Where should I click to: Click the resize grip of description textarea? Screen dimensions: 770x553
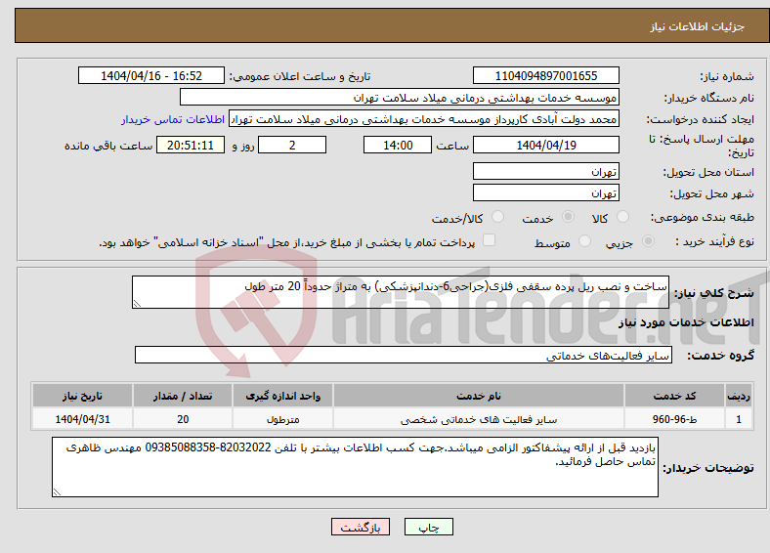click(x=137, y=304)
